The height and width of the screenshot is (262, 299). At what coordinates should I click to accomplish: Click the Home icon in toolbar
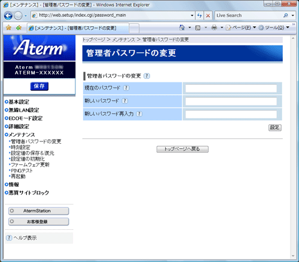182,27
